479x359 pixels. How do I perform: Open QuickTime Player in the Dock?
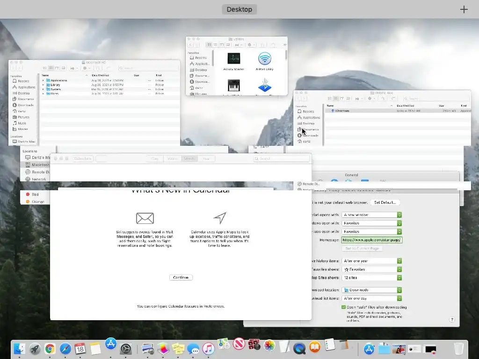[x=299, y=348]
